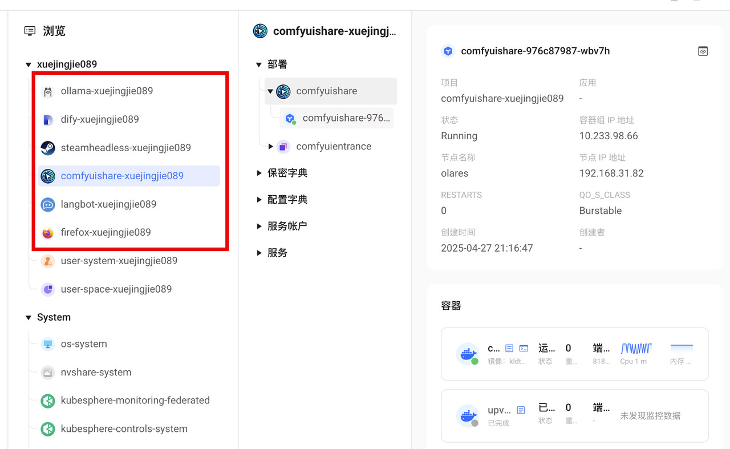Screen dimensions: 730x449
Task: Click the comfyuientrance label
Action: (334, 147)
